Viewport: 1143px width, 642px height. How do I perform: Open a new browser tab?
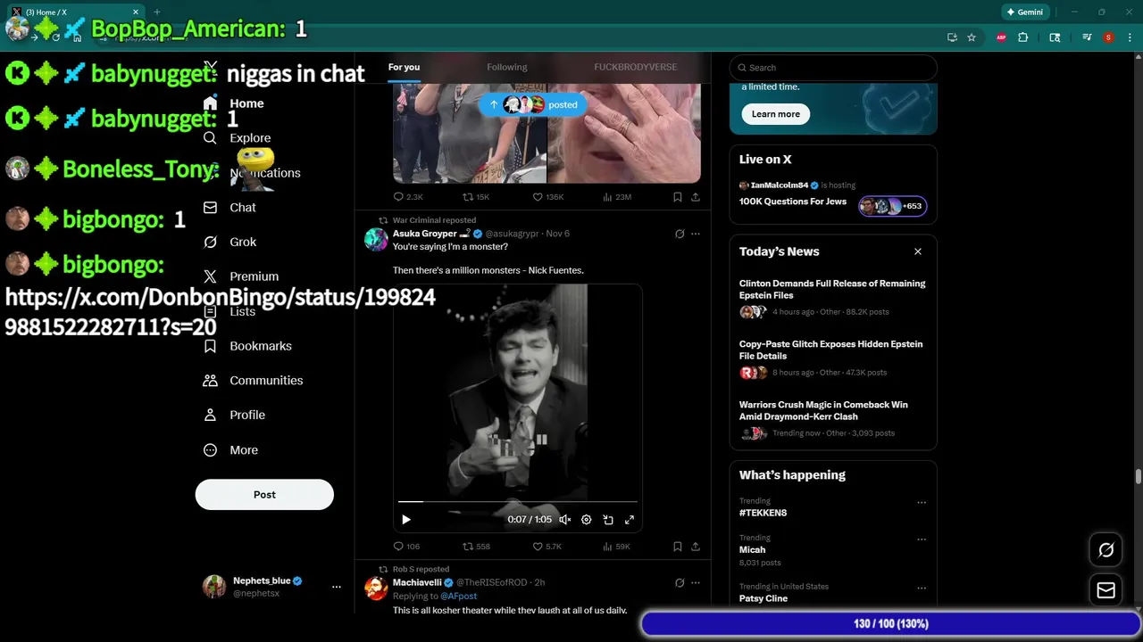pyautogui.click(x=157, y=12)
